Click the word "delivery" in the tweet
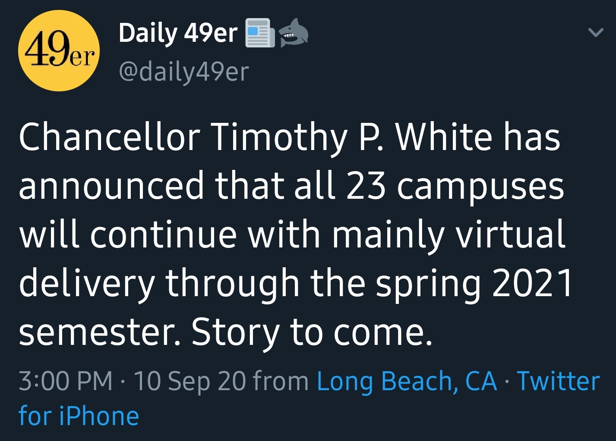This screenshot has width=616, height=441. click(86, 284)
